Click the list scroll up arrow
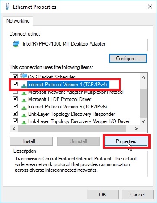Viewport: 157px width, 203px height. (143, 77)
